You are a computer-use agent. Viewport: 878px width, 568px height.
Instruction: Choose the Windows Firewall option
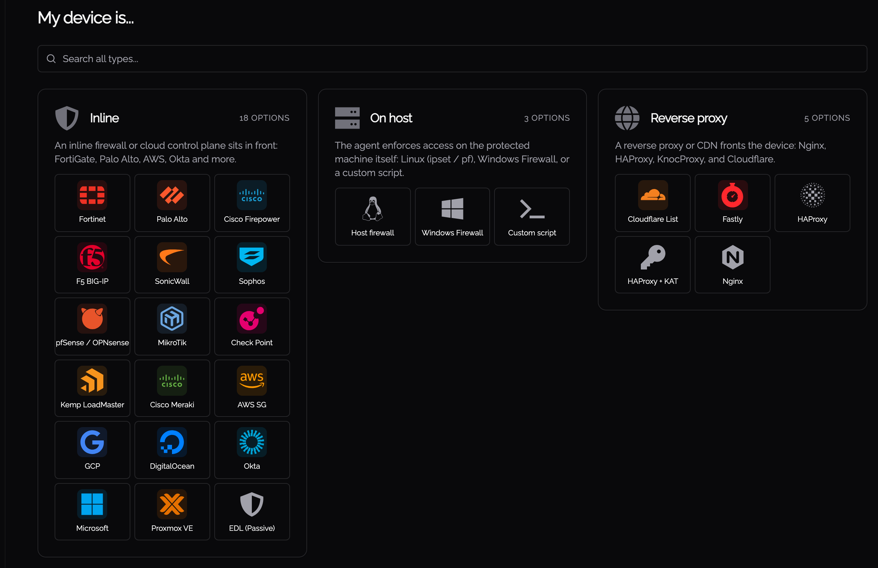click(452, 217)
